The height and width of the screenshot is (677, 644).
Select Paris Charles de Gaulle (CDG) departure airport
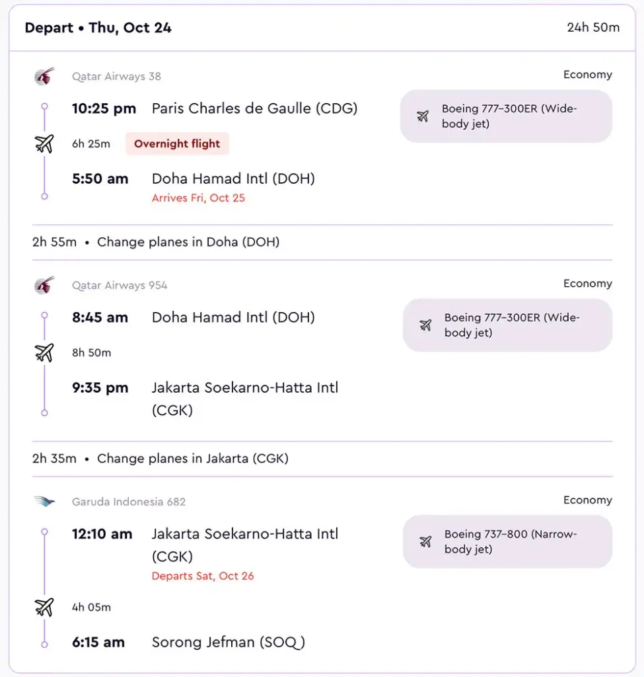(x=254, y=108)
